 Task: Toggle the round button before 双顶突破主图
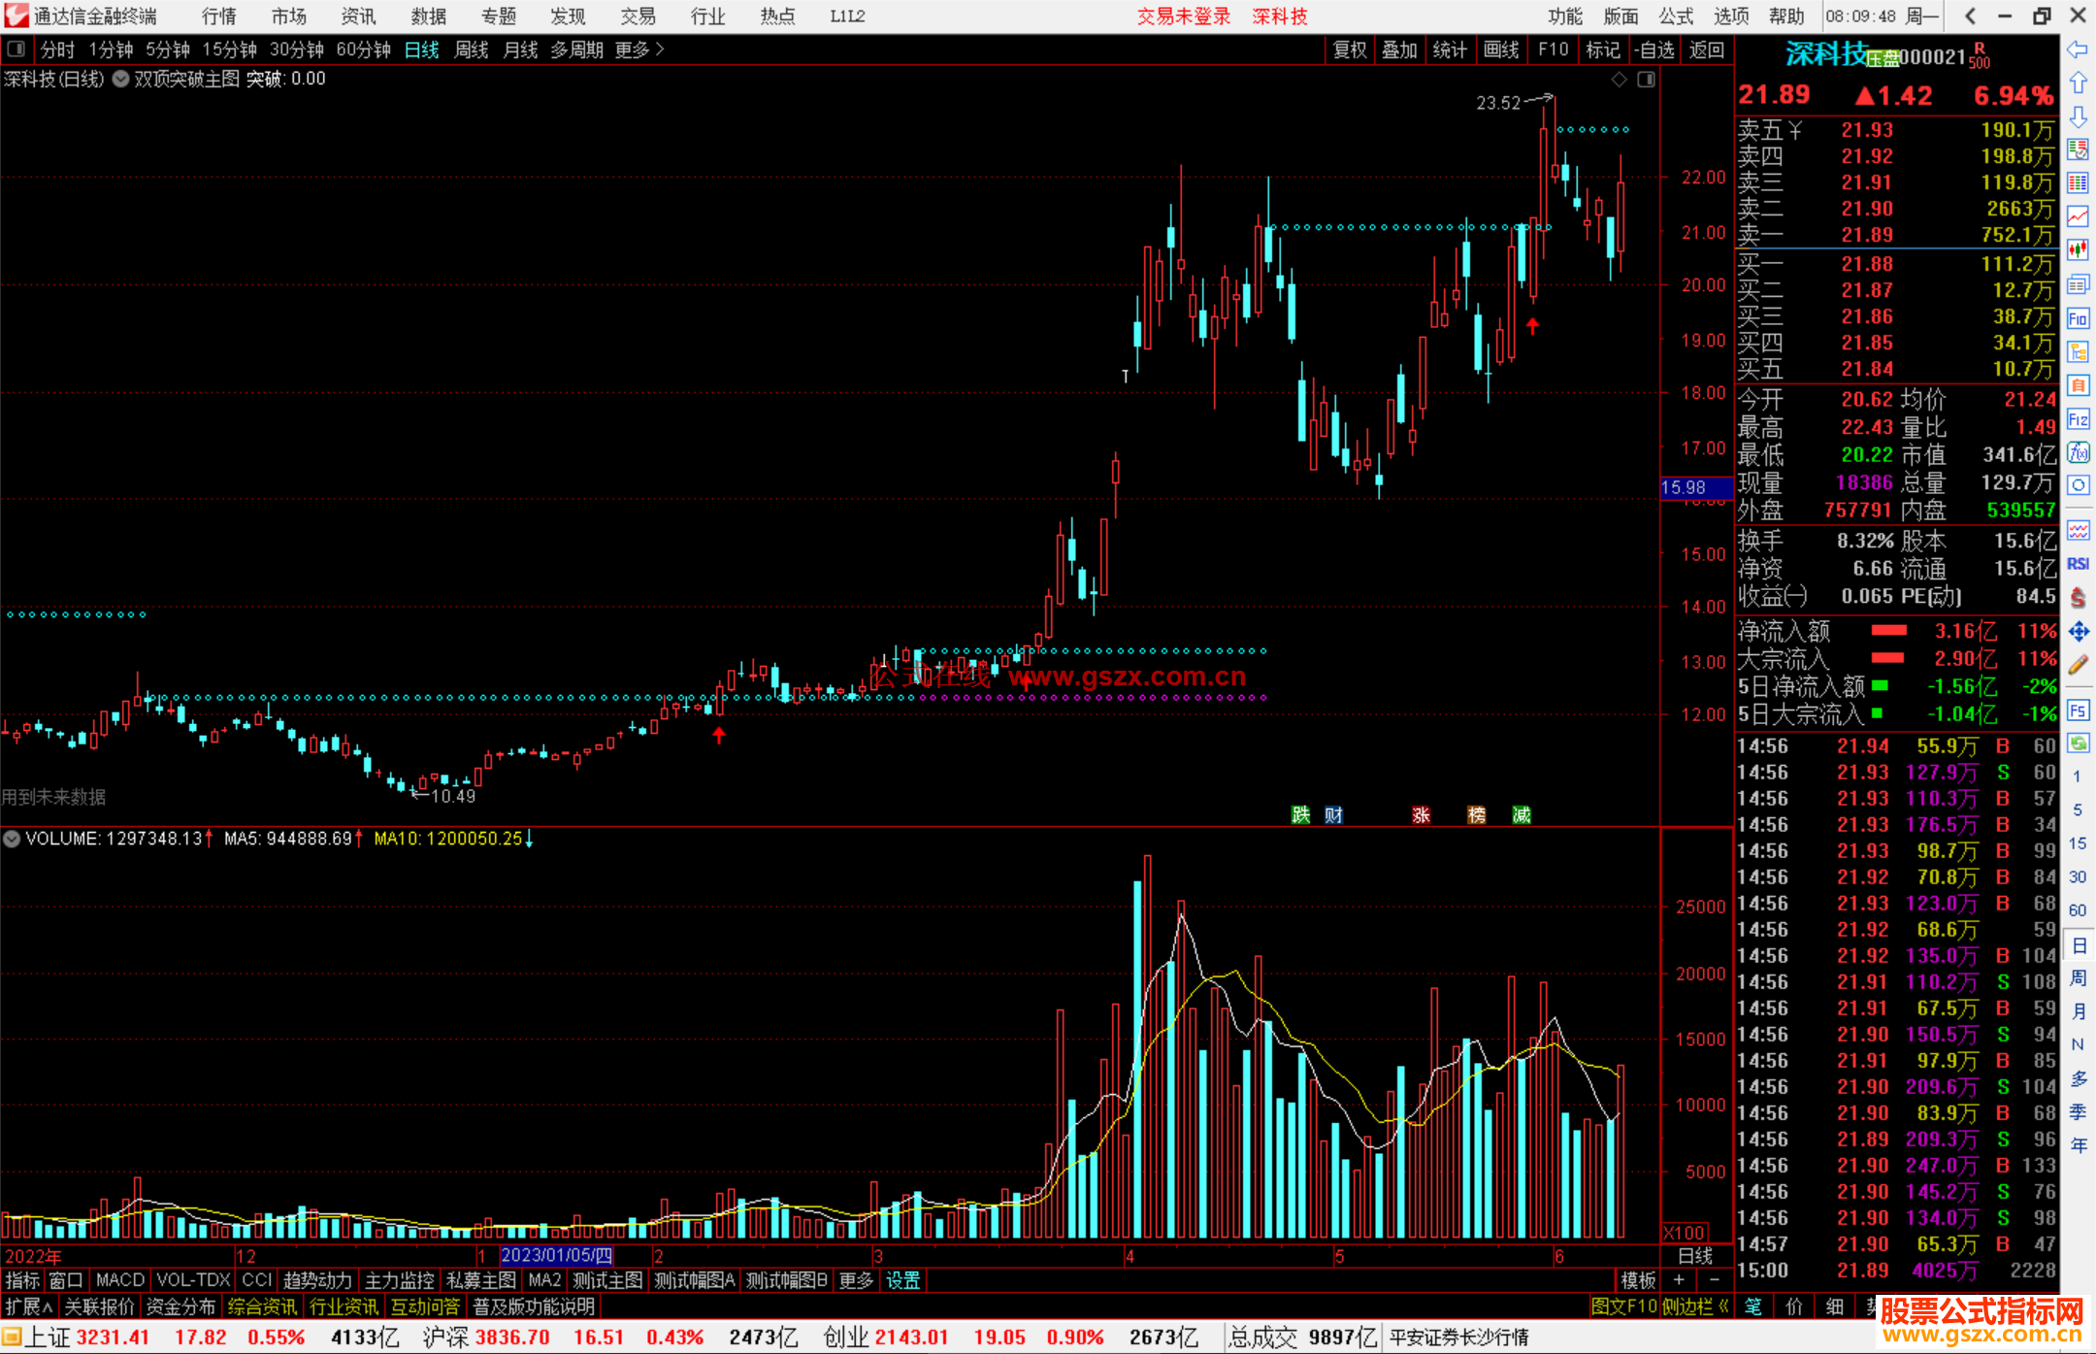[x=120, y=80]
